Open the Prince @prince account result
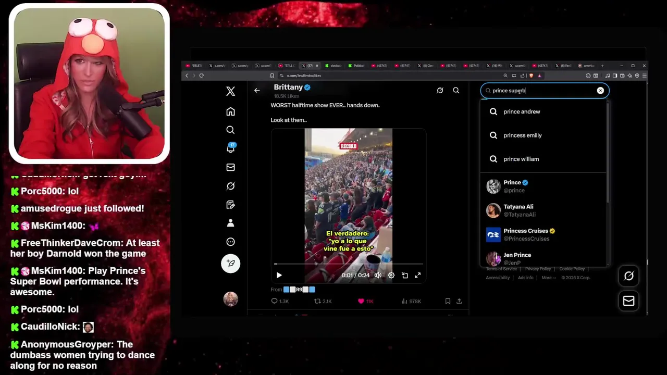667x375 pixels. 543,186
